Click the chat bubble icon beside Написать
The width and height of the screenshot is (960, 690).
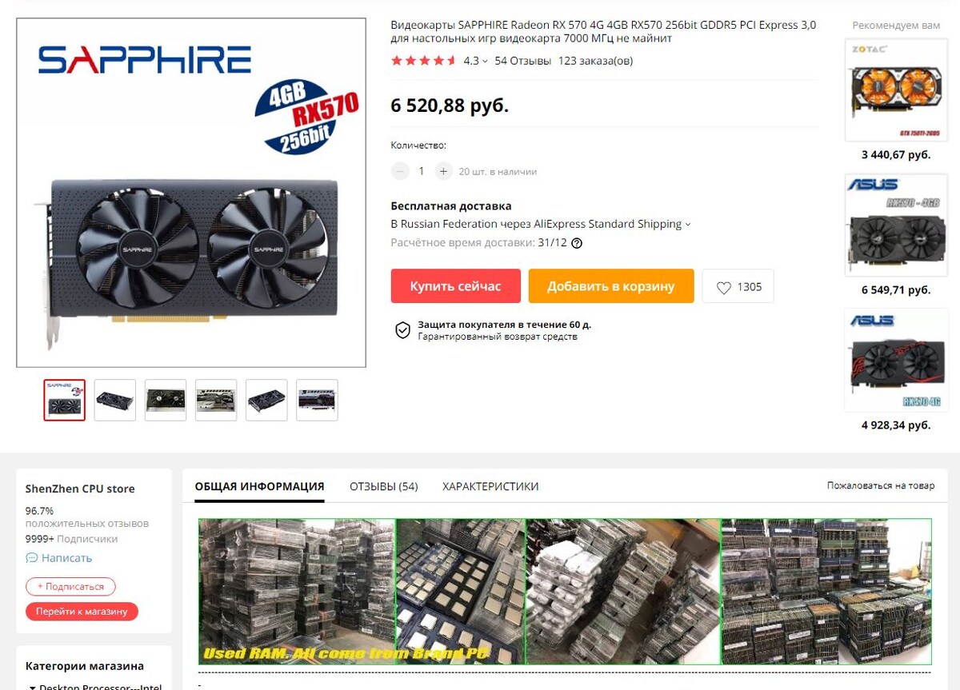coord(32,558)
